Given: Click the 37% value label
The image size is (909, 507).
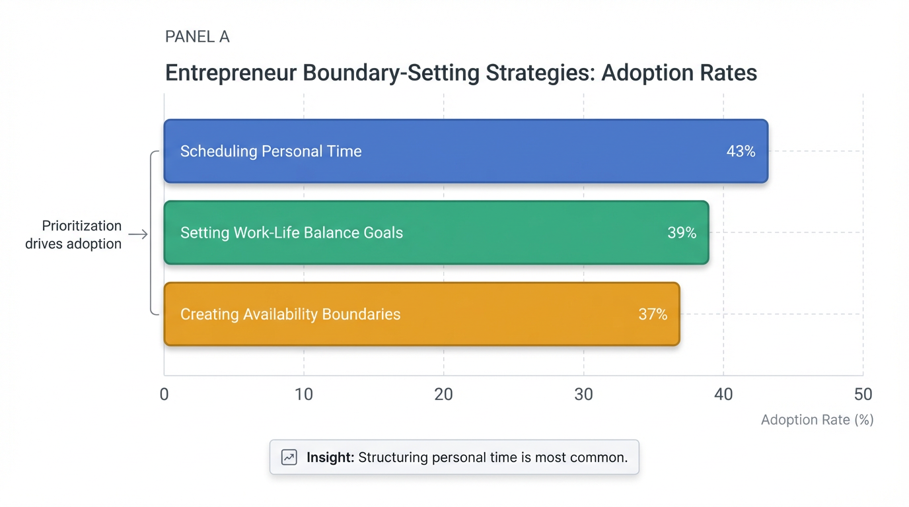Looking at the screenshot, I should [653, 314].
